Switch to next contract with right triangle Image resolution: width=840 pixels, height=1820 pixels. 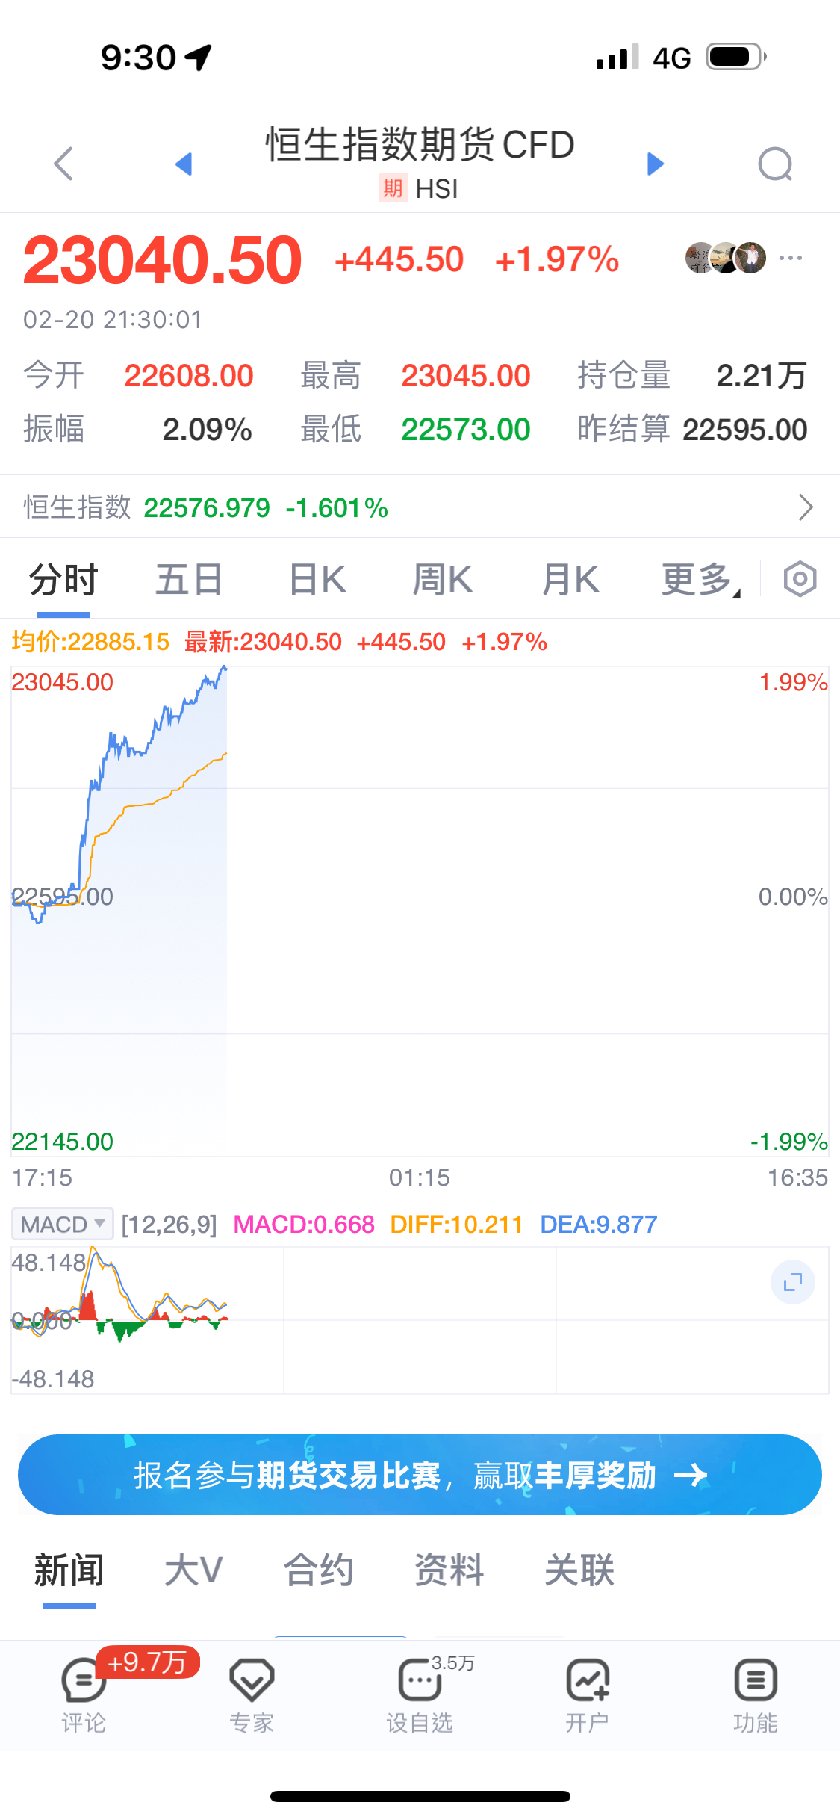coord(655,164)
